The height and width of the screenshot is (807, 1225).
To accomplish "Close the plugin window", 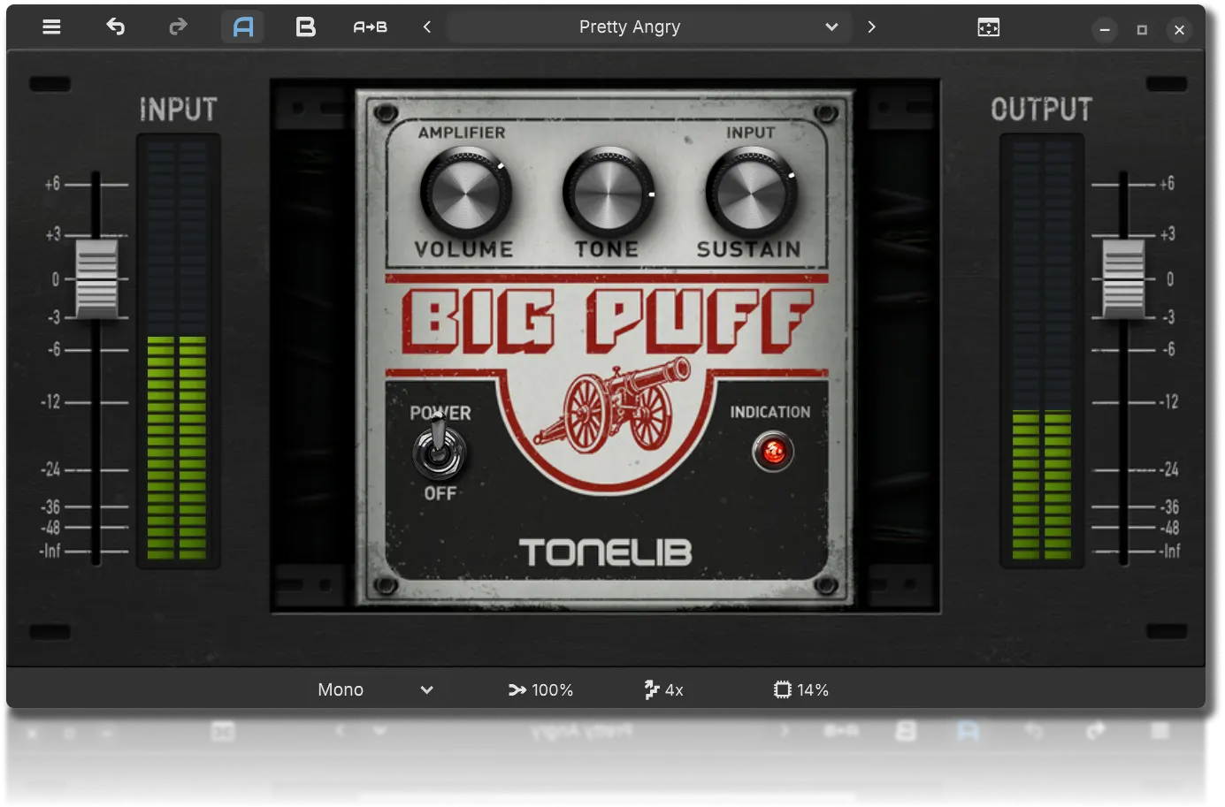I will tap(1179, 29).
